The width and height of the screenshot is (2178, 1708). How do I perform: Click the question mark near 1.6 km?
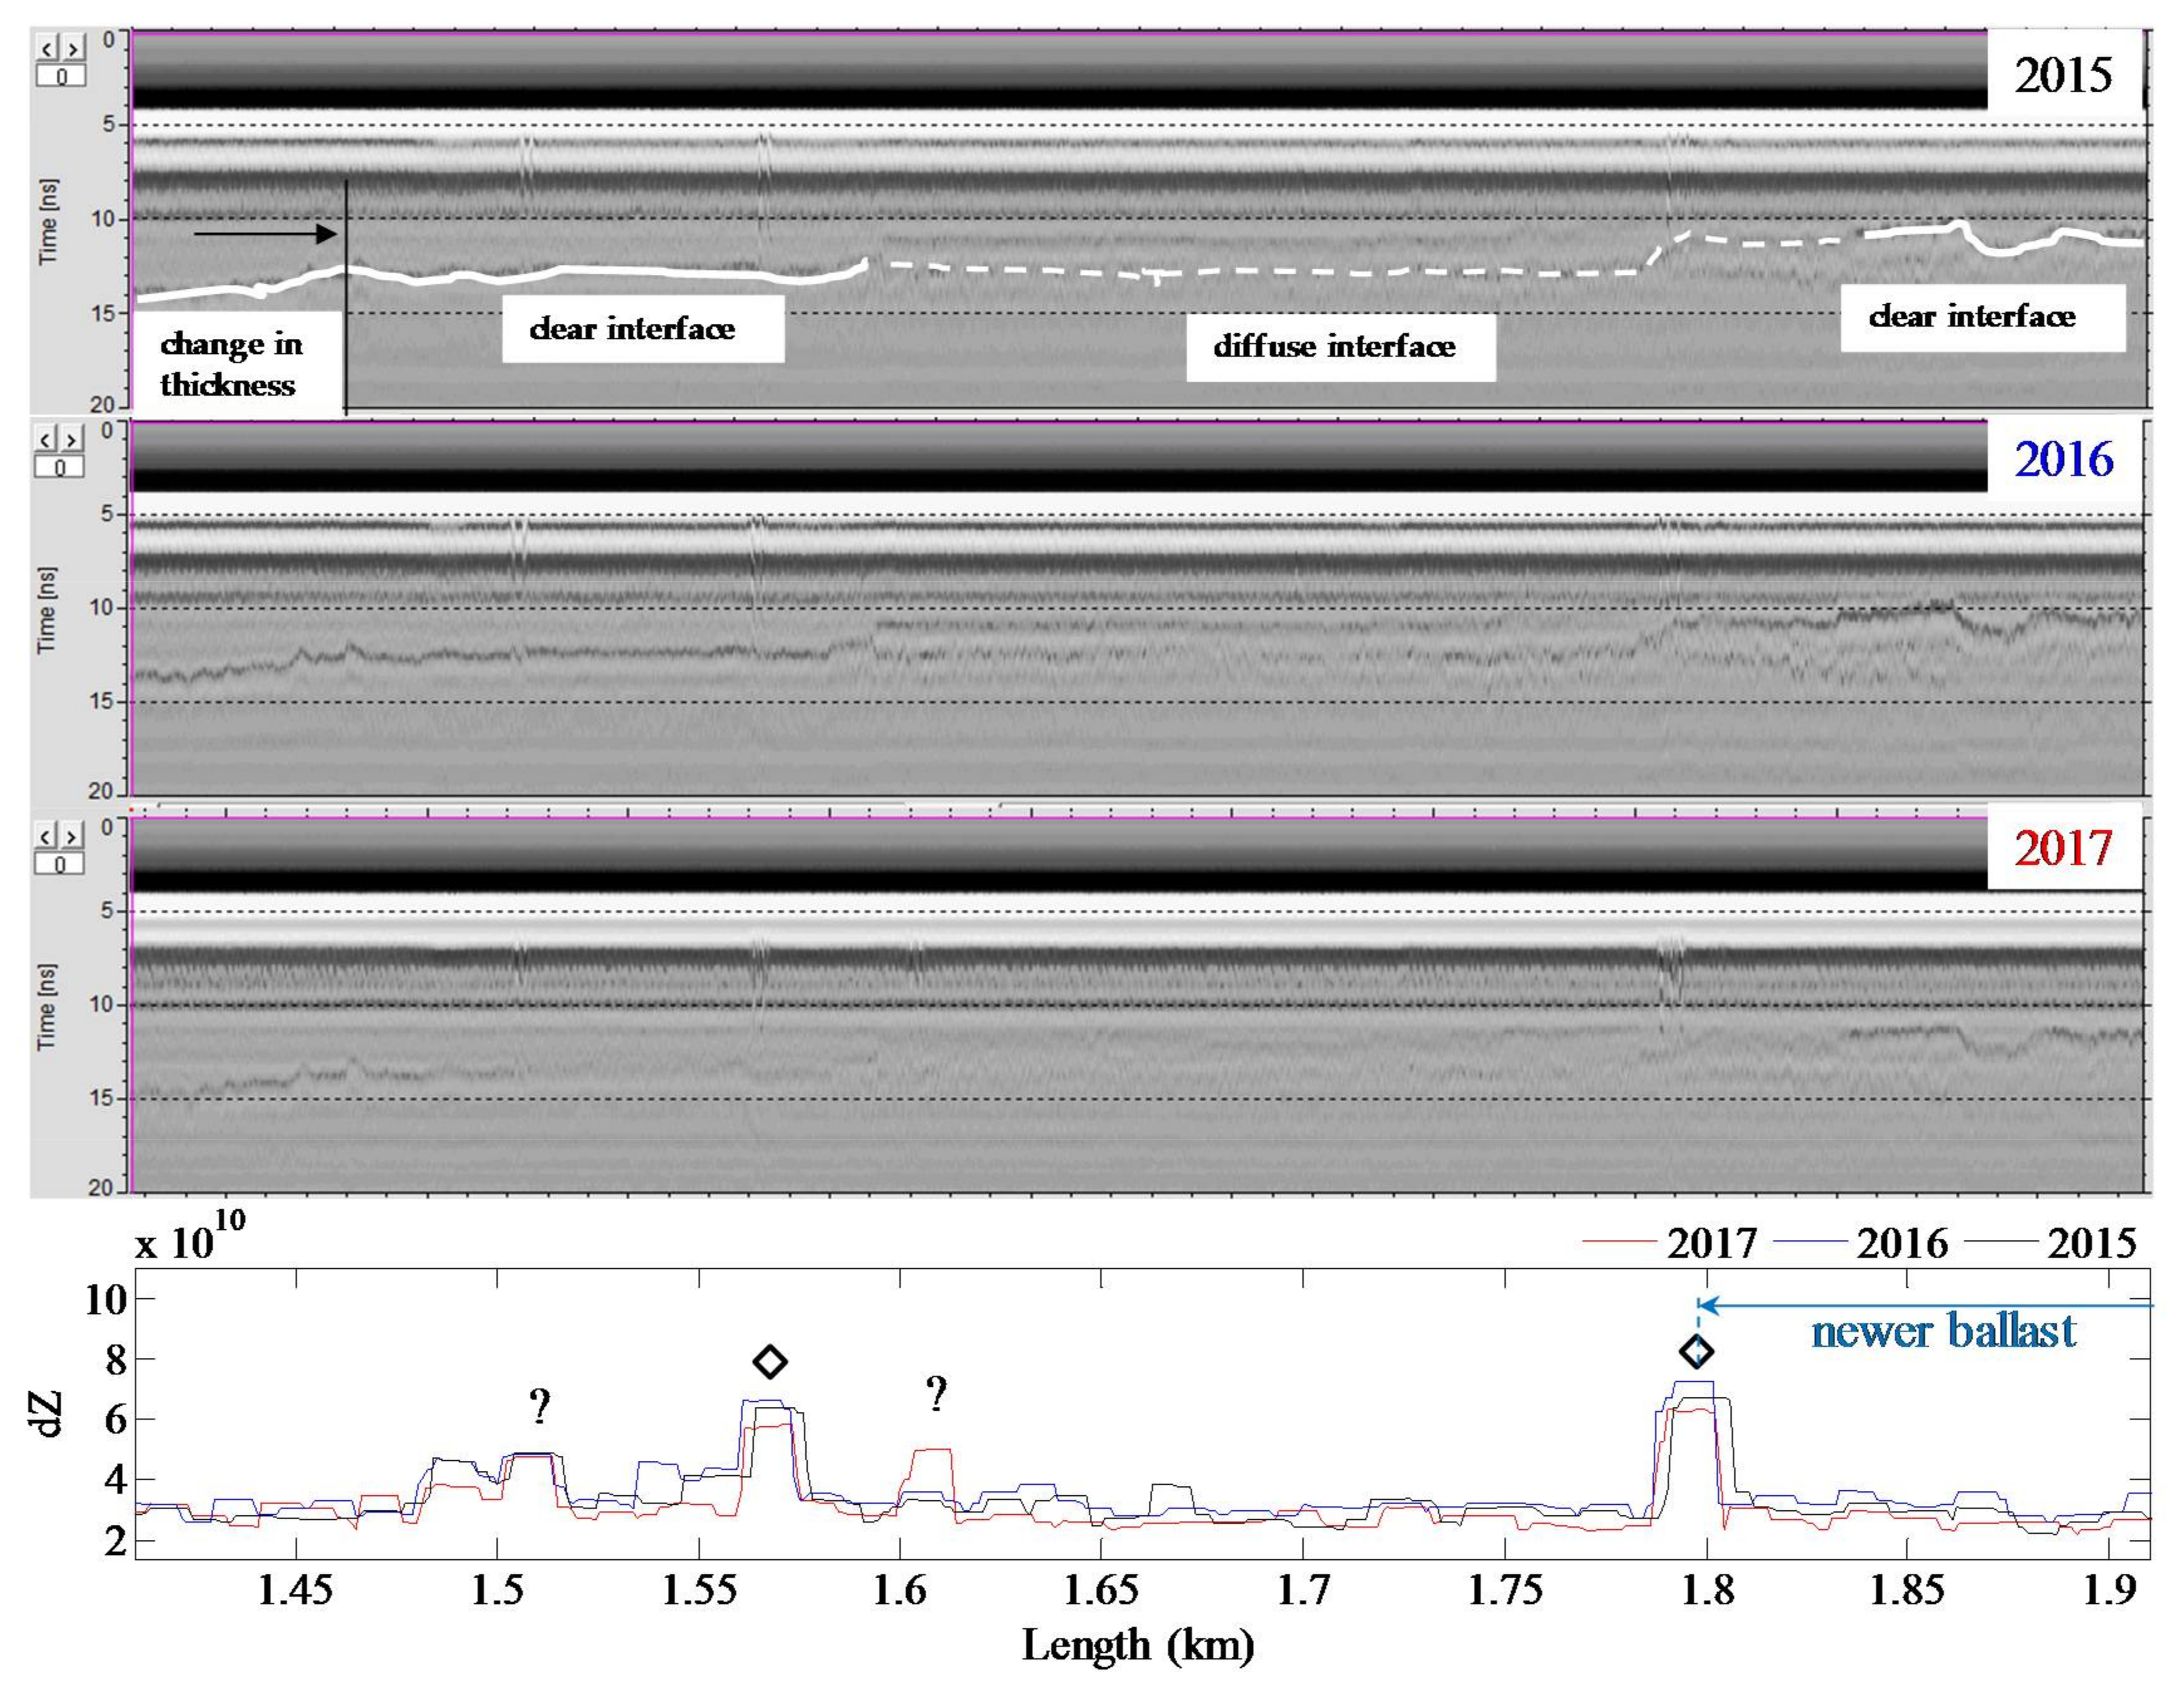coord(935,1393)
